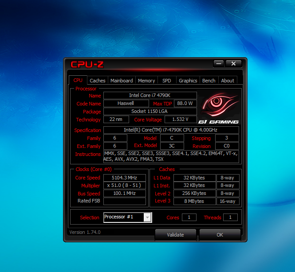The image size is (295, 272).
Task: Switch to the Caches tab
Action: [x=98, y=81]
